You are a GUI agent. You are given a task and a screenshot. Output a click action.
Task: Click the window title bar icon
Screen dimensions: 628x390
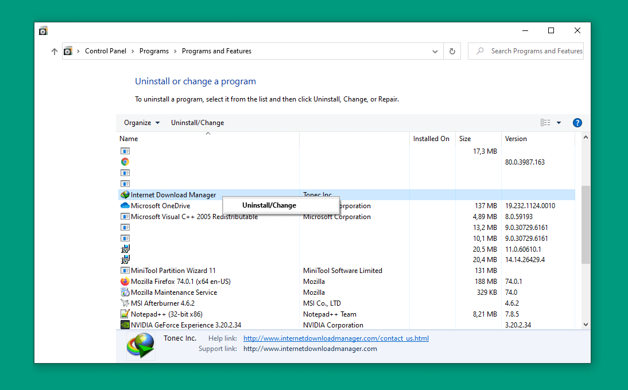coord(43,31)
